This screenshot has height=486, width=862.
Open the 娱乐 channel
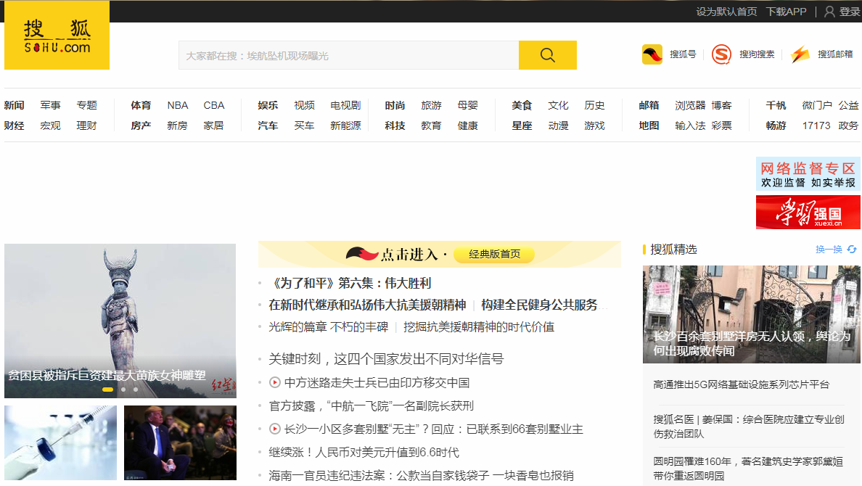(268, 105)
